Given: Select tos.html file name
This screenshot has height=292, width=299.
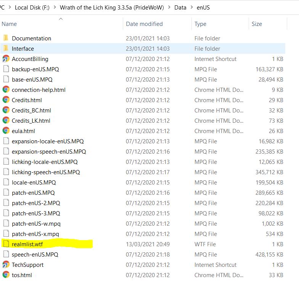Looking at the screenshot, I should [x=22, y=275].
